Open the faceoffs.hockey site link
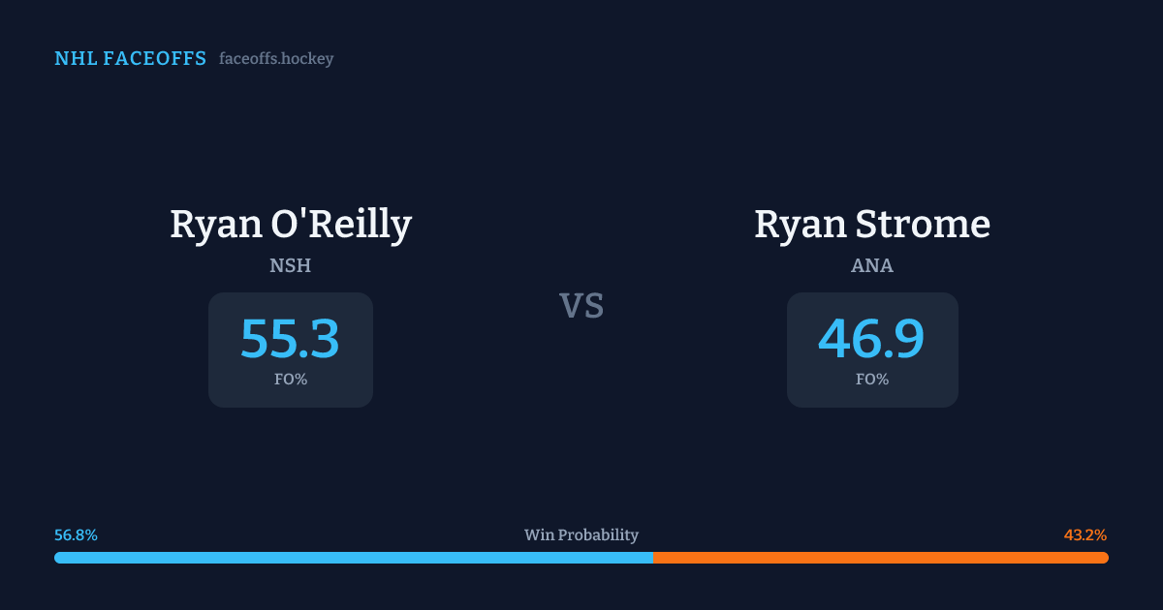This screenshot has width=1163, height=610. (x=276, y=59)
